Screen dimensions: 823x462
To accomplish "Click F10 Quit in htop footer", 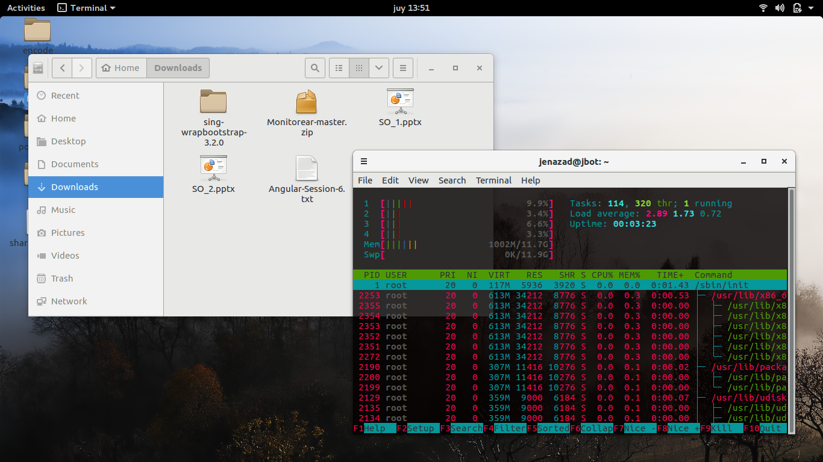I will (x=765, y=428).
